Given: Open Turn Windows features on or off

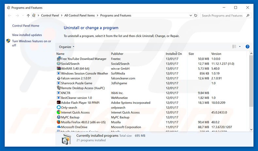Looking at the screenshot, I should click(x=31, y=43).
